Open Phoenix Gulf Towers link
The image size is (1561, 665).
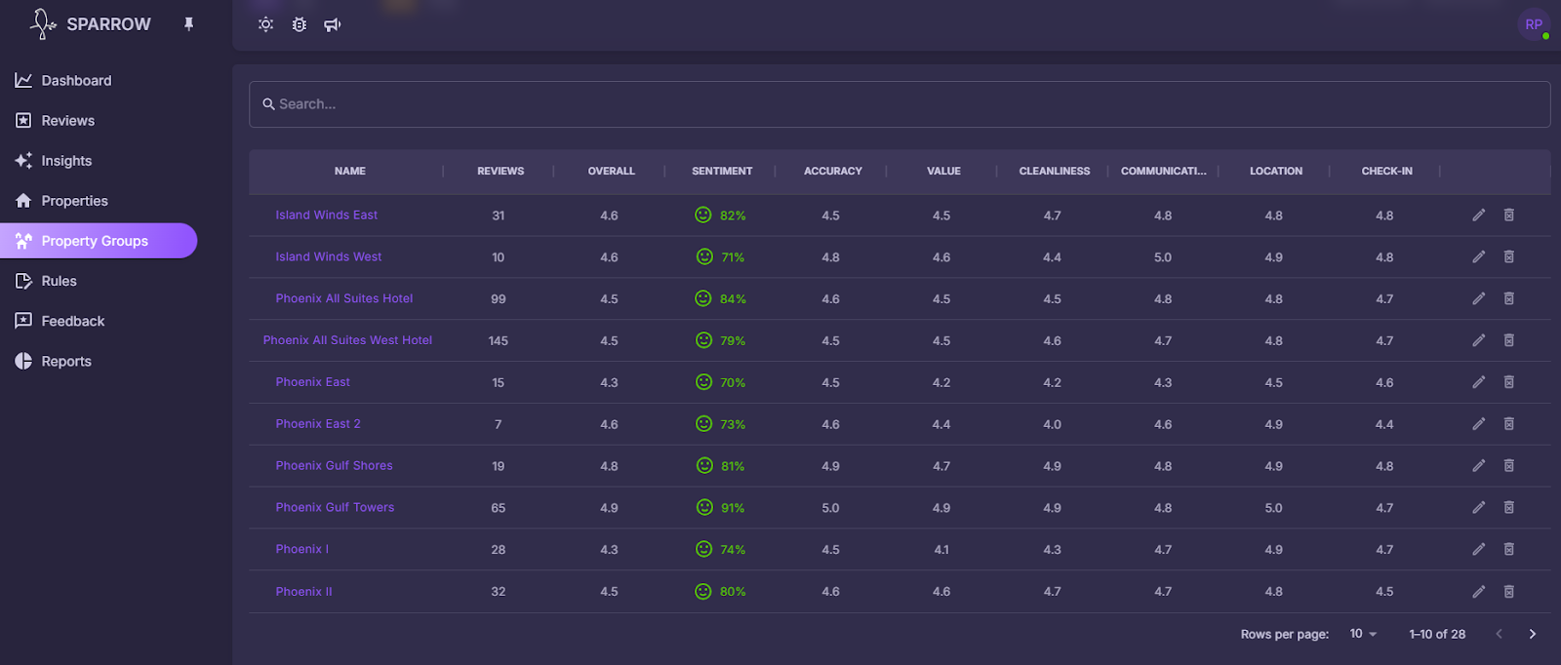point(335,507)
